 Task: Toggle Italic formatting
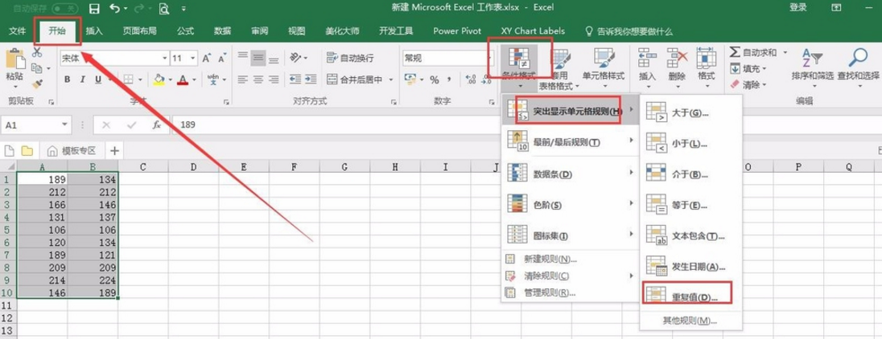click(83, 80)
